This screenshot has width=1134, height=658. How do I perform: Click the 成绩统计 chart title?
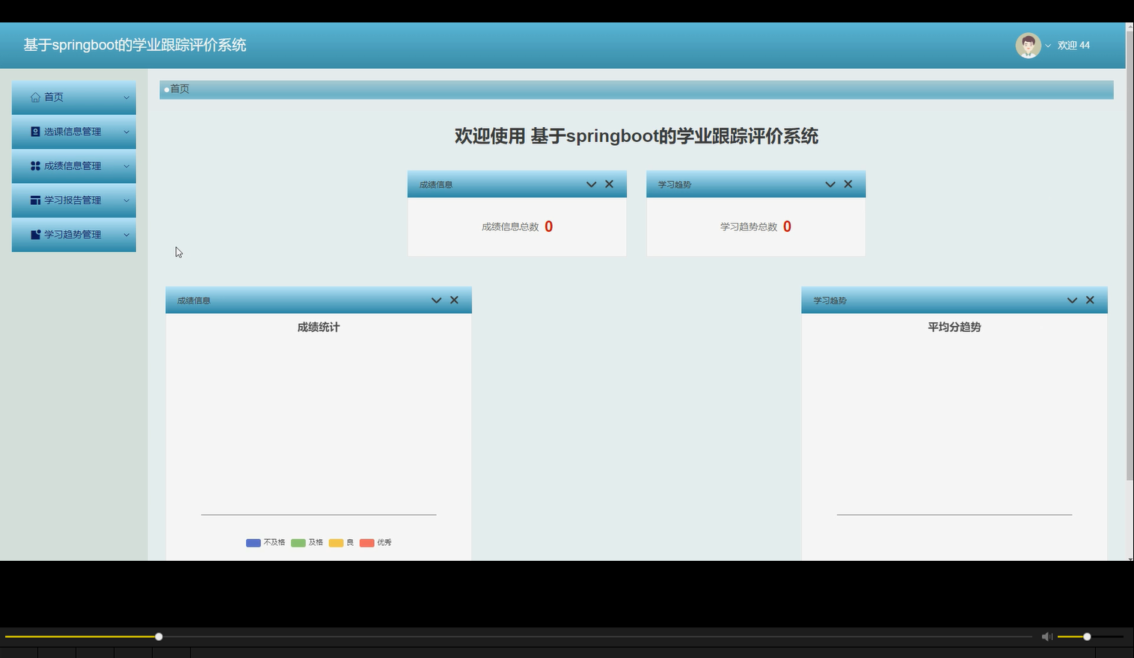(x=319, y=327)
